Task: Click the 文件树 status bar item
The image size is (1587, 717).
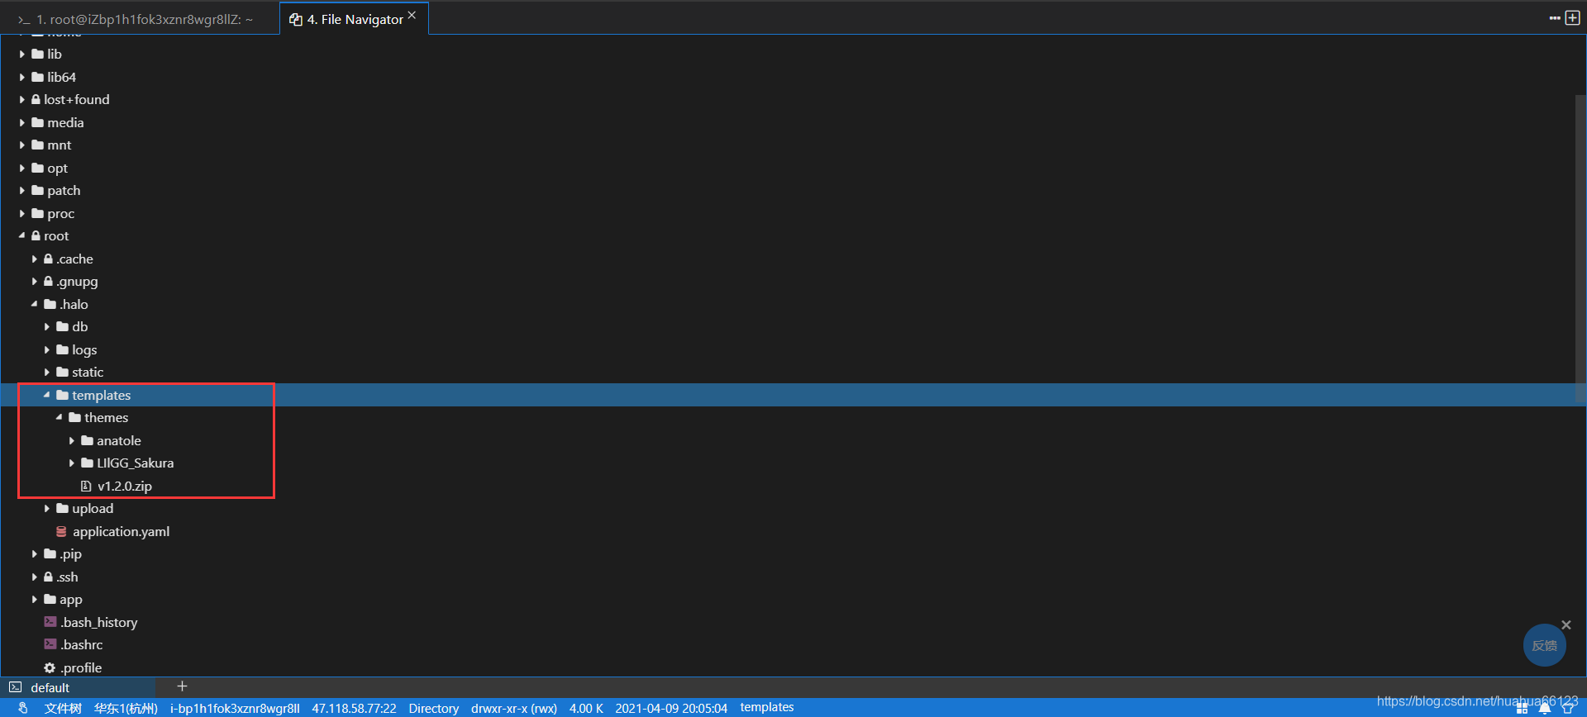Action: pyautogui.click(x=63, y=708)
